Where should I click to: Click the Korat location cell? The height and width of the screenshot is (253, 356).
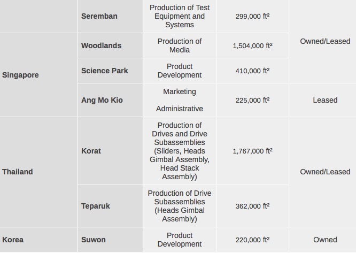click(91, 151)
